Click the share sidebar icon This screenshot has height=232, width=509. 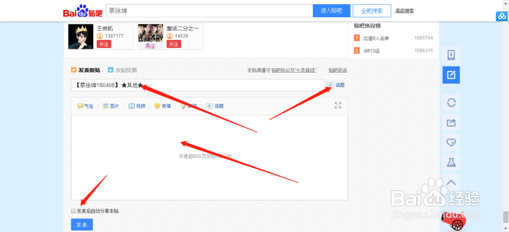[x=451, y=122]
